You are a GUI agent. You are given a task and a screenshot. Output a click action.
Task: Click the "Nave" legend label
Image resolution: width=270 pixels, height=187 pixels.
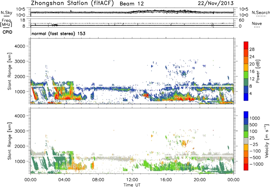pos(256,23)
